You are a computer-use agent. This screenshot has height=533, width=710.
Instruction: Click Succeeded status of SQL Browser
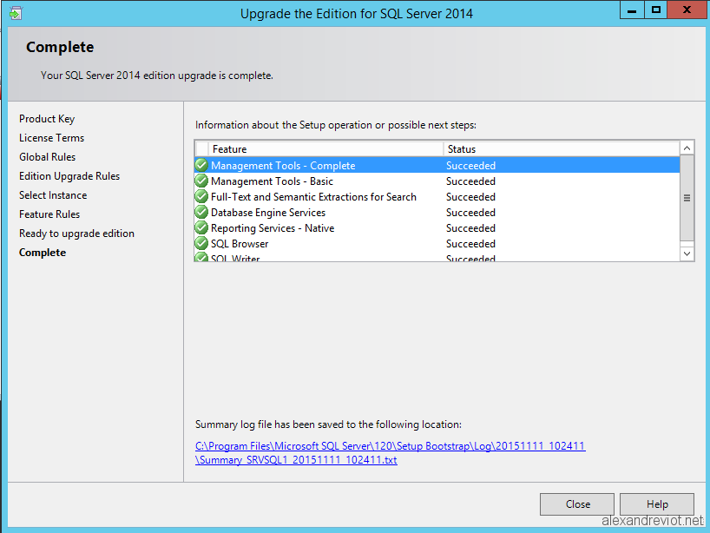pyautogui.click(x=471, y=244)
